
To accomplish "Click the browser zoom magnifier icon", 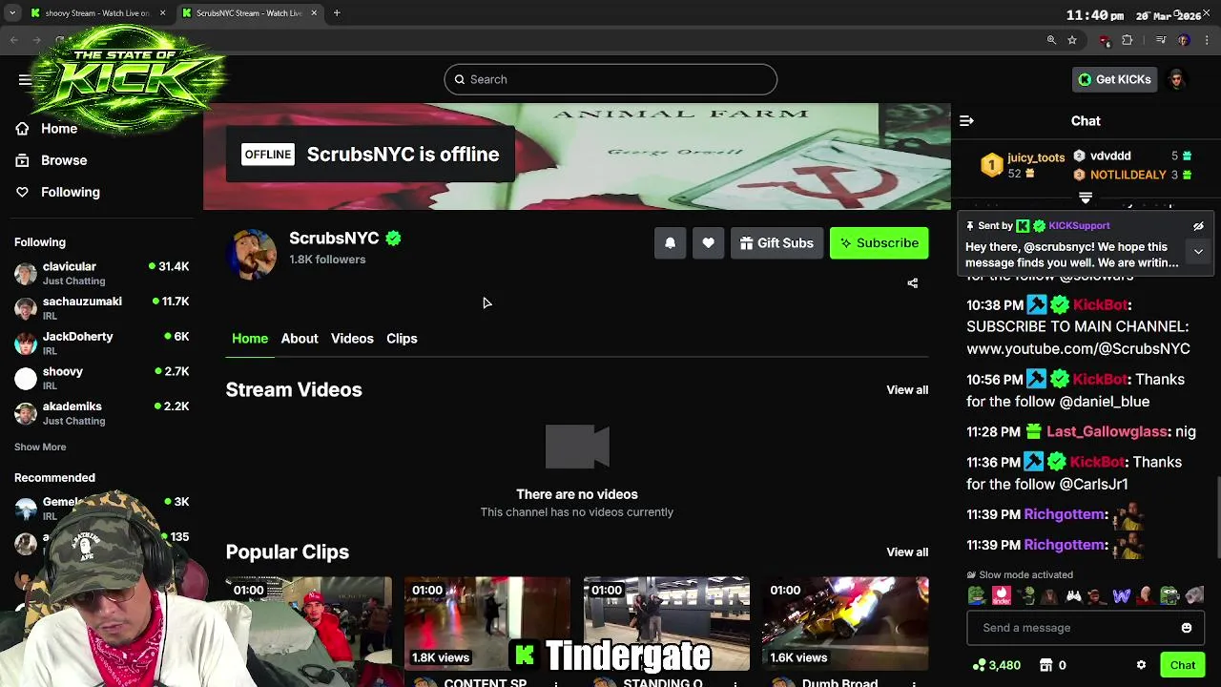I will (1051, 40).
